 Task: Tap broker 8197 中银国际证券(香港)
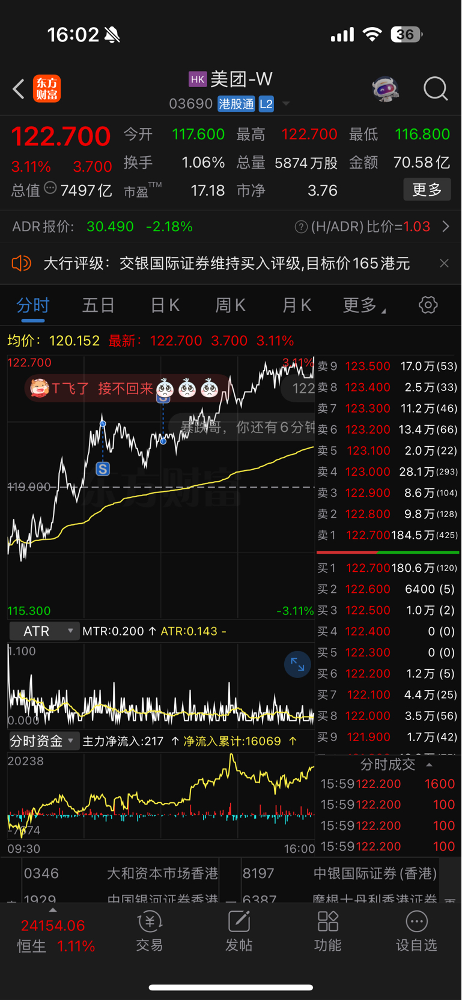tap(339, 873)
